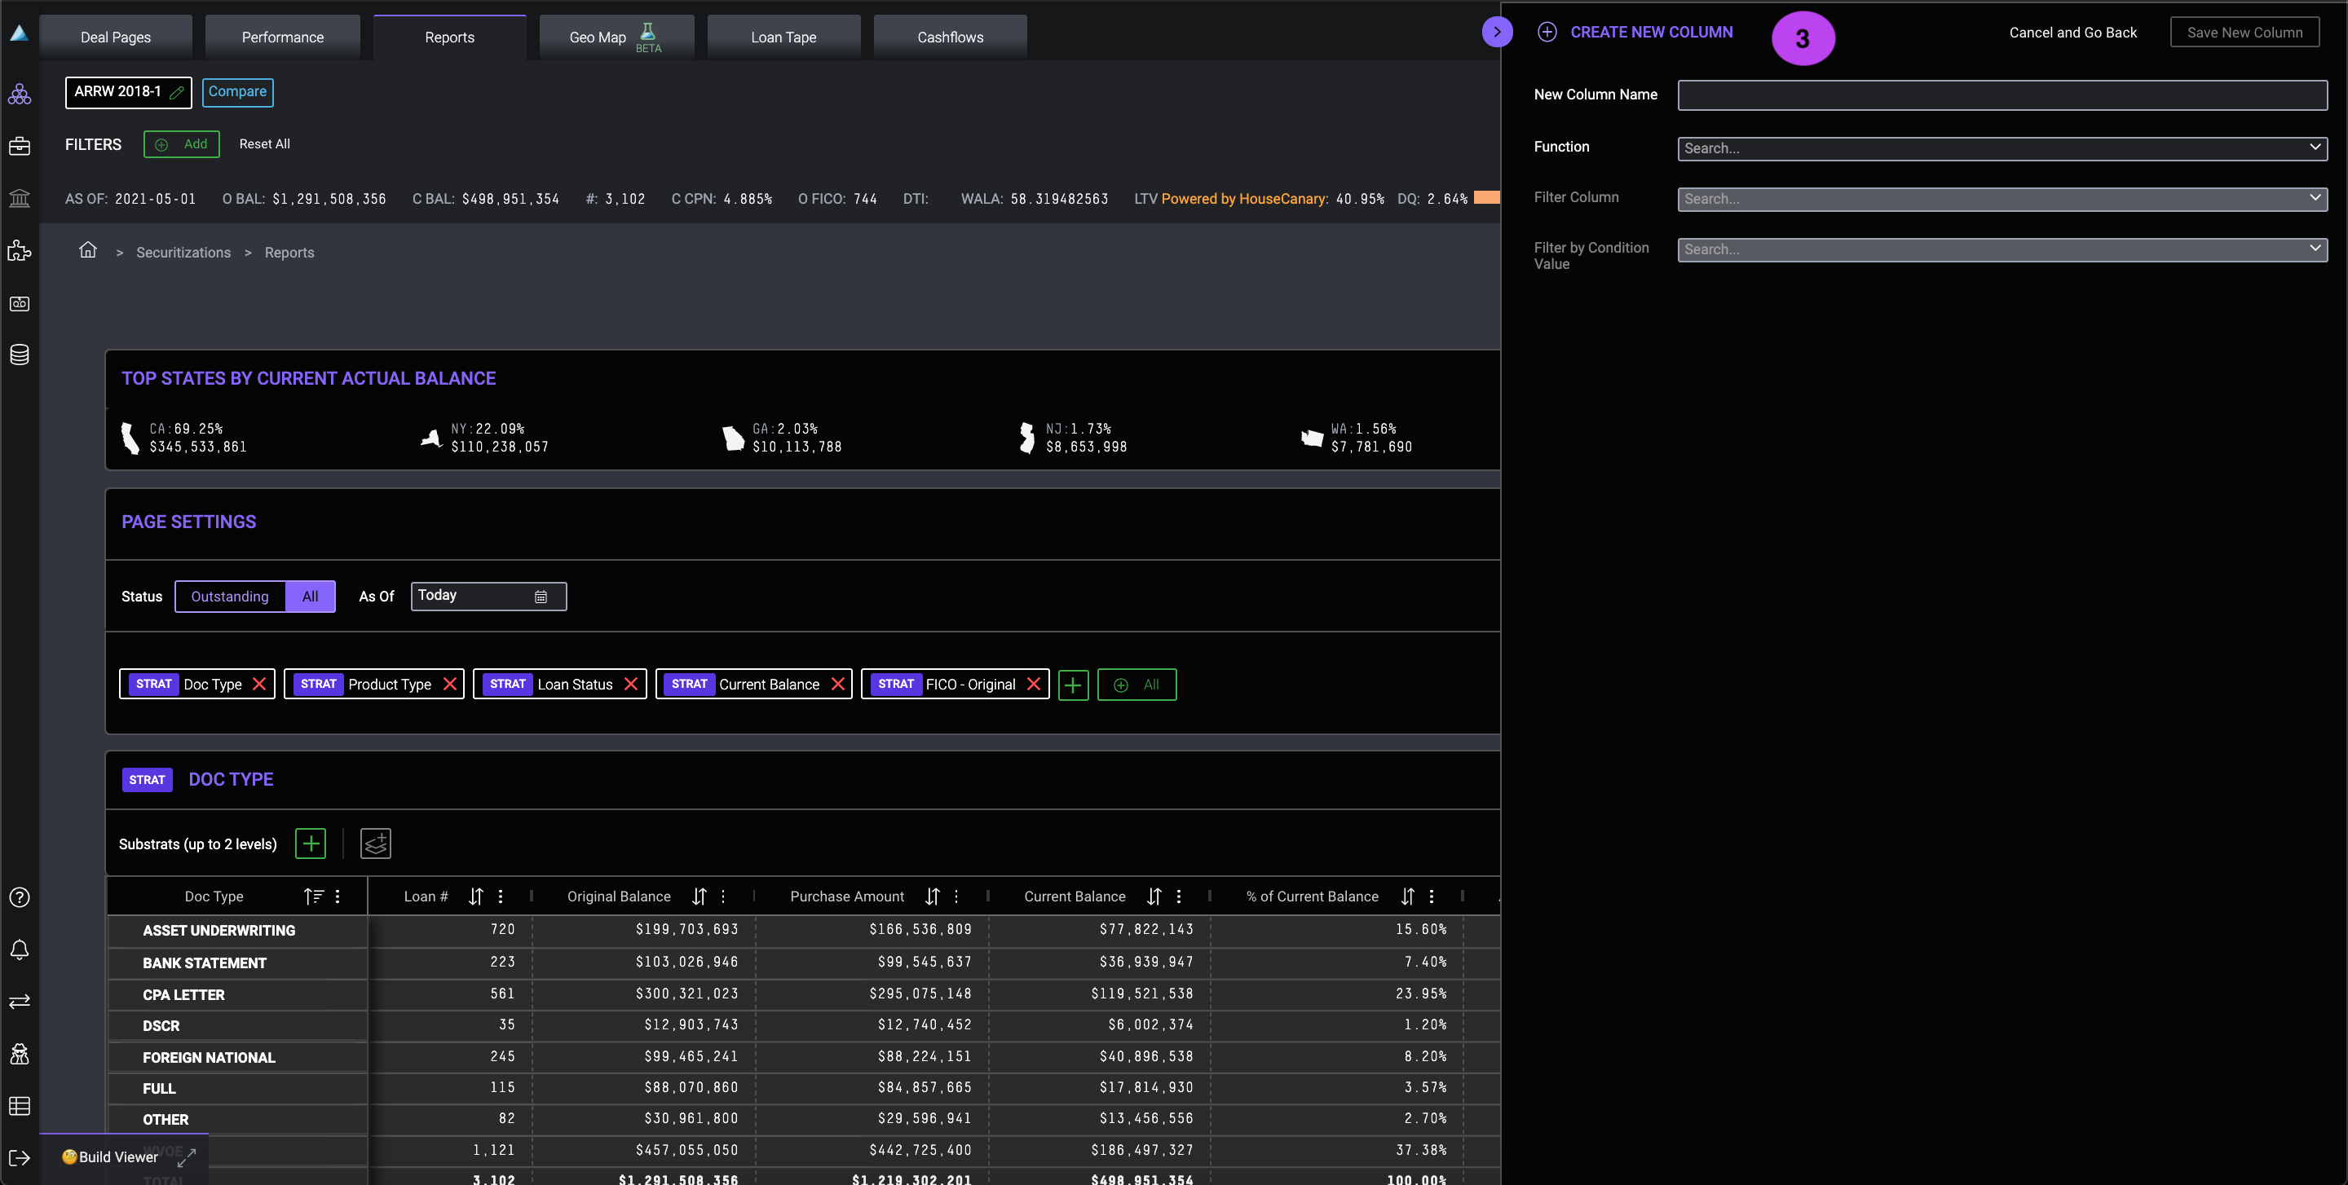The height and width of the screenshot is (1185, 2348).
Task: Open the Cashflows tab
Action: point(950,37)
